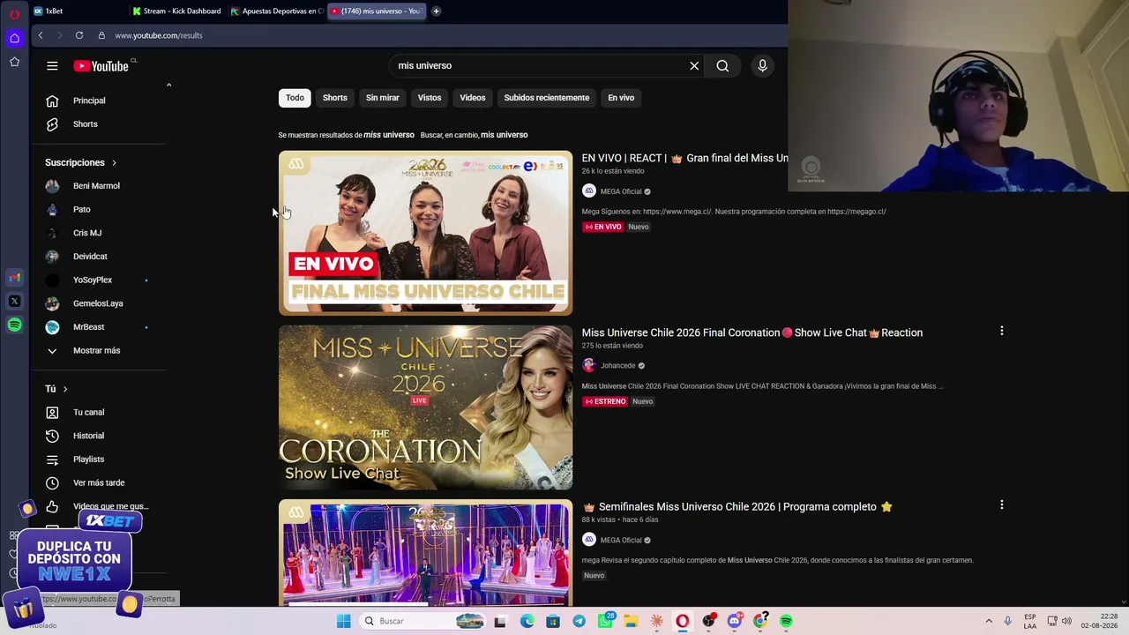This screenshot has height=635, width=1129.
Task: Search instead for 'mis universo' link
Action: [505, 135]
